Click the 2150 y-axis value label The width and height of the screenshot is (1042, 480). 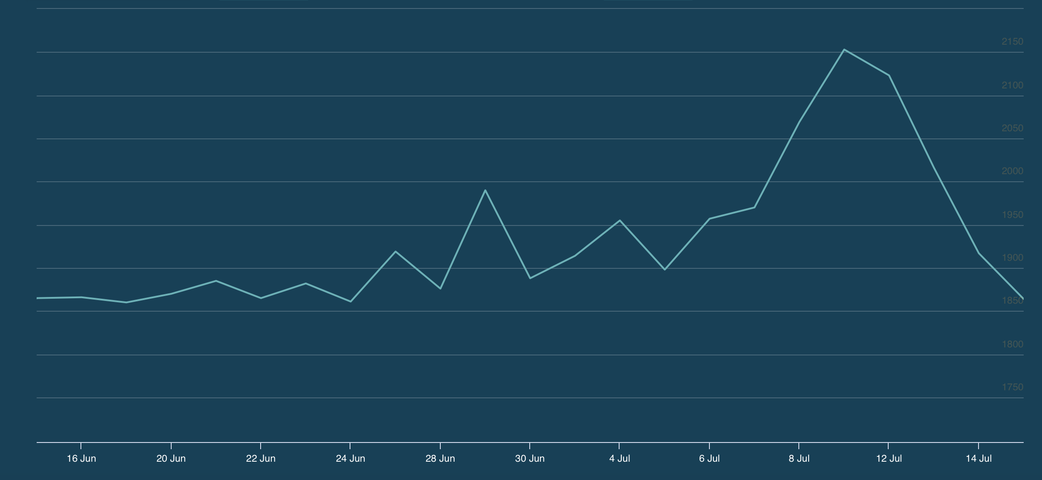click(x=1012, y=42)
